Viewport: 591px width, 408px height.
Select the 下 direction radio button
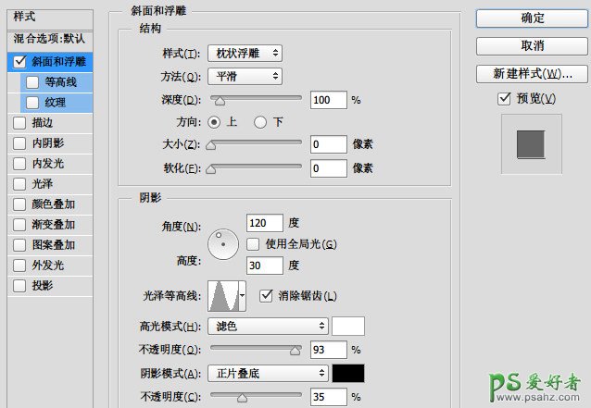tap(260, 122)
